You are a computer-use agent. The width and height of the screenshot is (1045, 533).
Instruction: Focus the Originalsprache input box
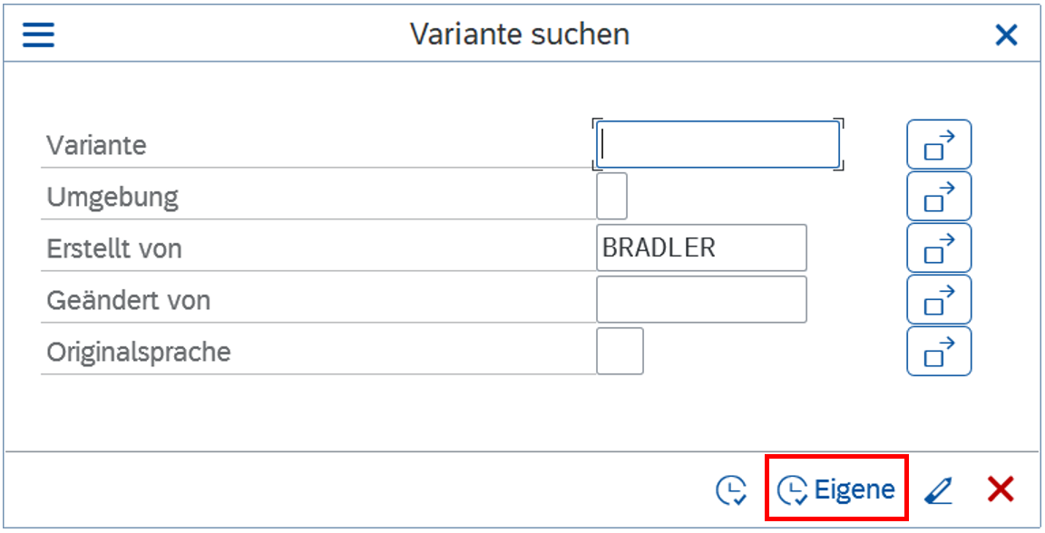[620, 351]
